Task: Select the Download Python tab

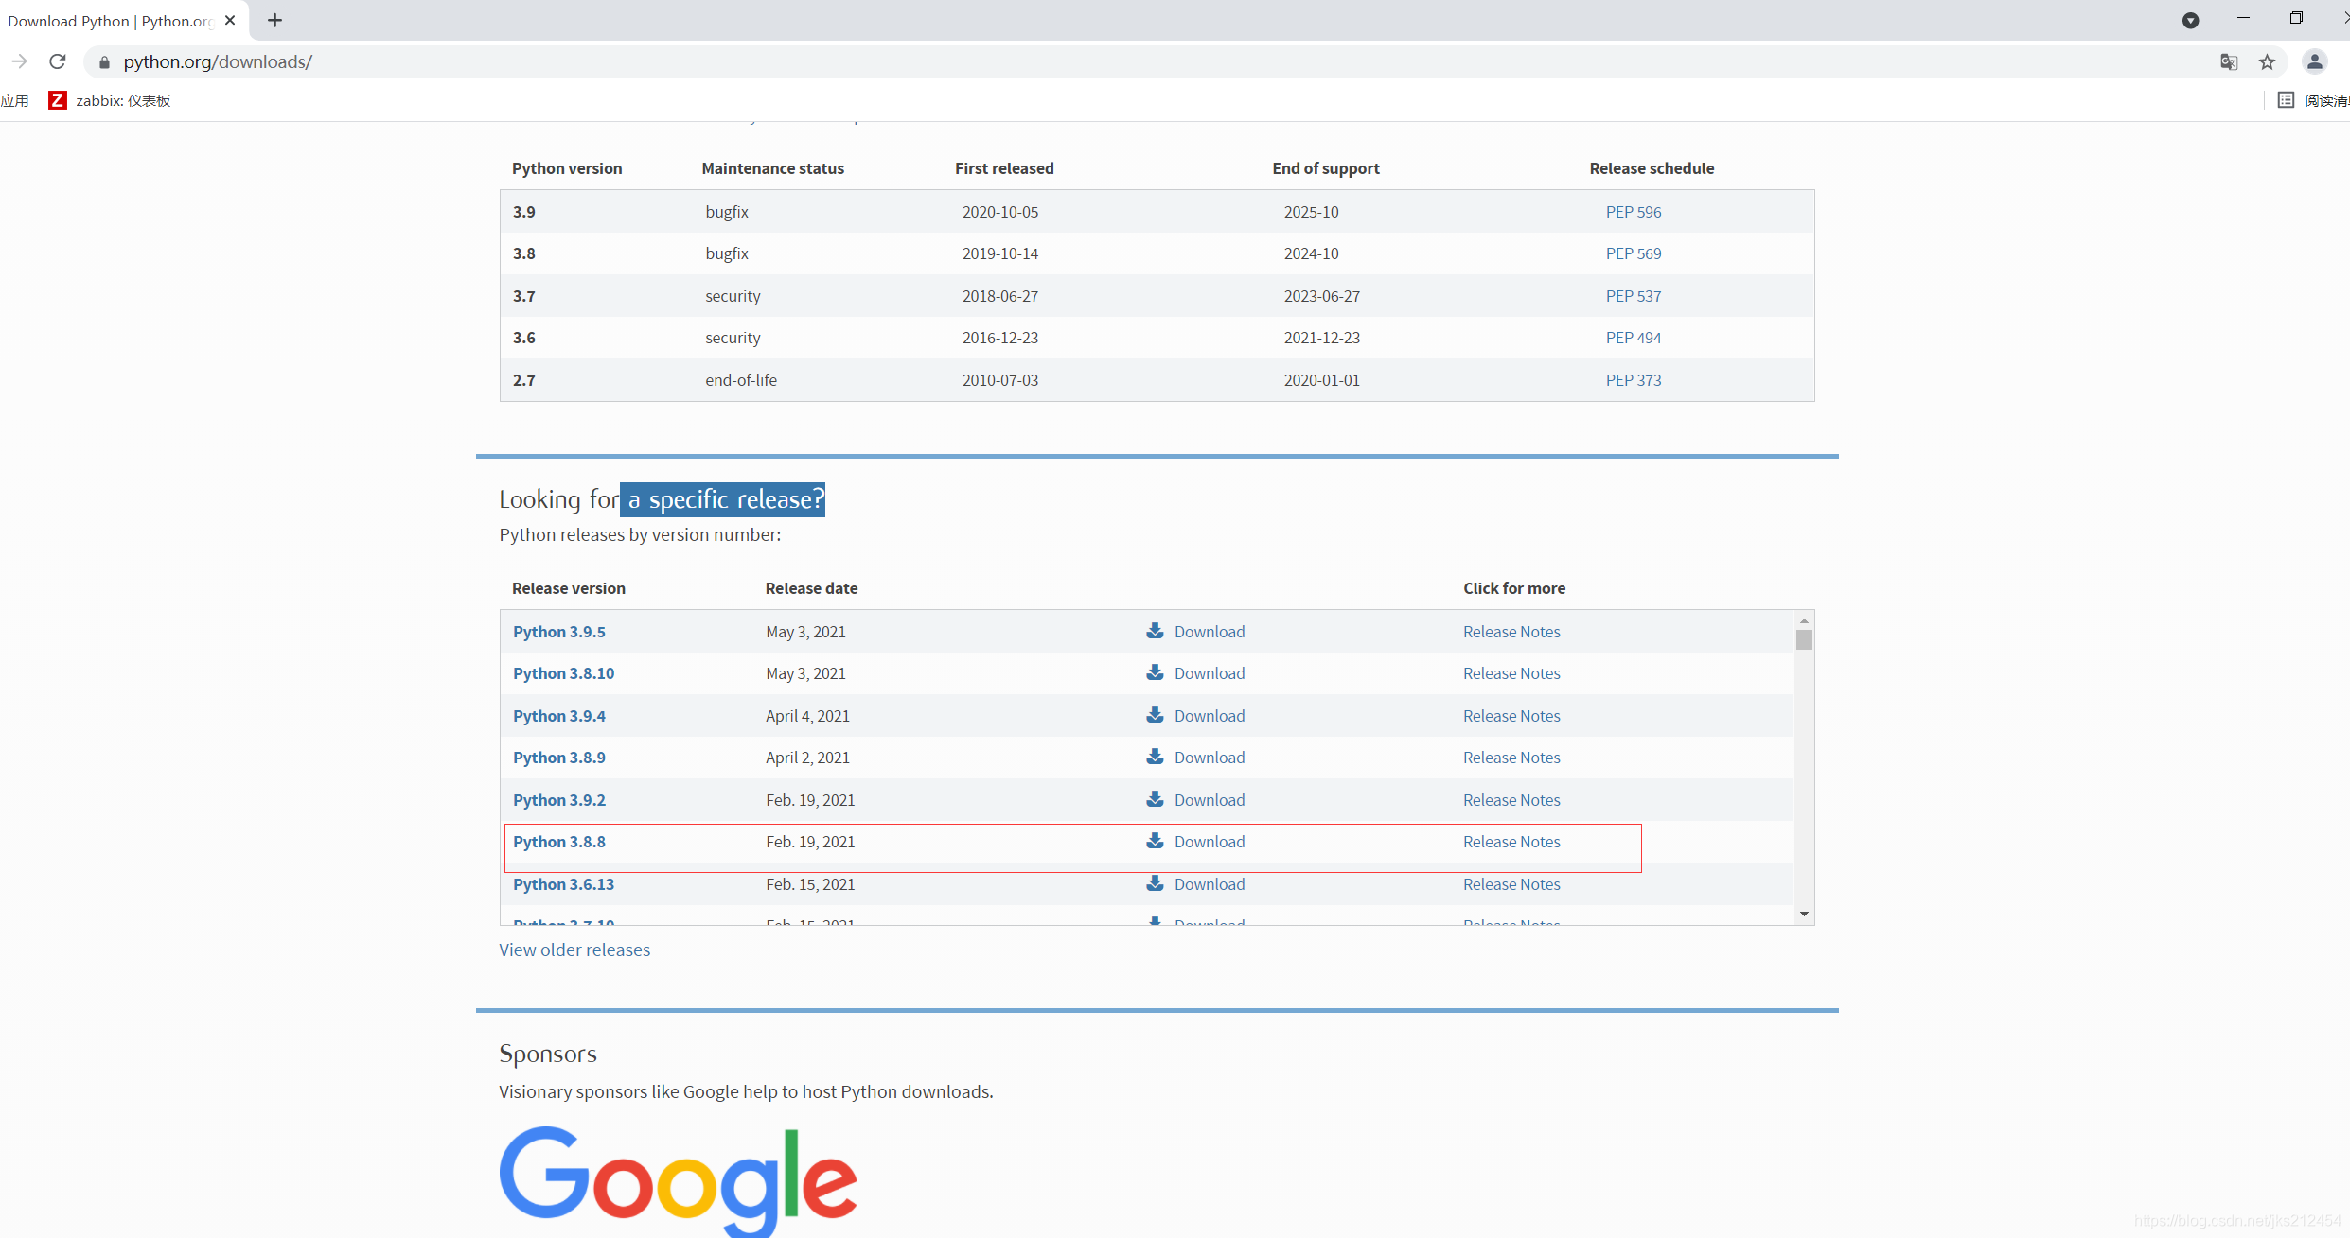Action: coord(111,20)
